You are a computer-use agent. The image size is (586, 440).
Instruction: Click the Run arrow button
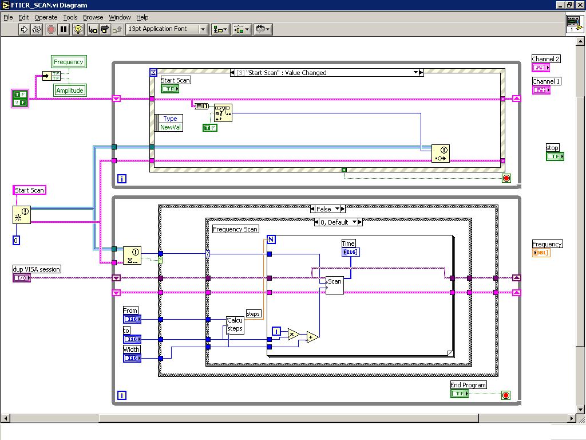(x=24, y=29)
